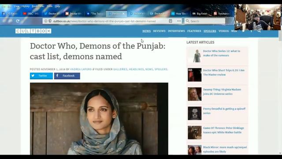Open Cultbox Facebook icon in site header

coord(251,31)
